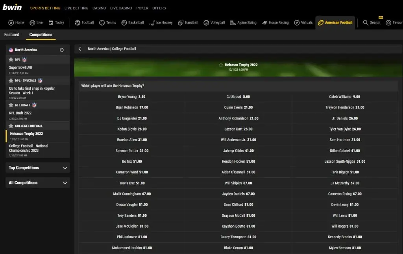Open Home sports icon
This screenshot has height=254, width=403.
11,22
